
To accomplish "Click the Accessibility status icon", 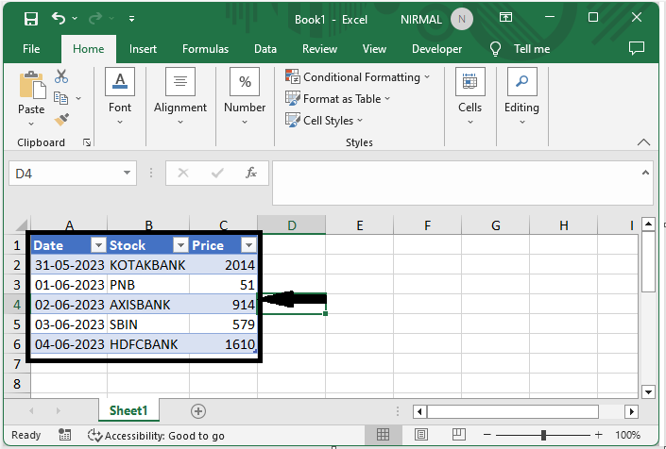I will pos(95,435).
